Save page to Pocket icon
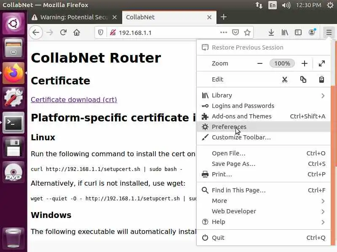This screenshot has width=337, height=252. 235,33
